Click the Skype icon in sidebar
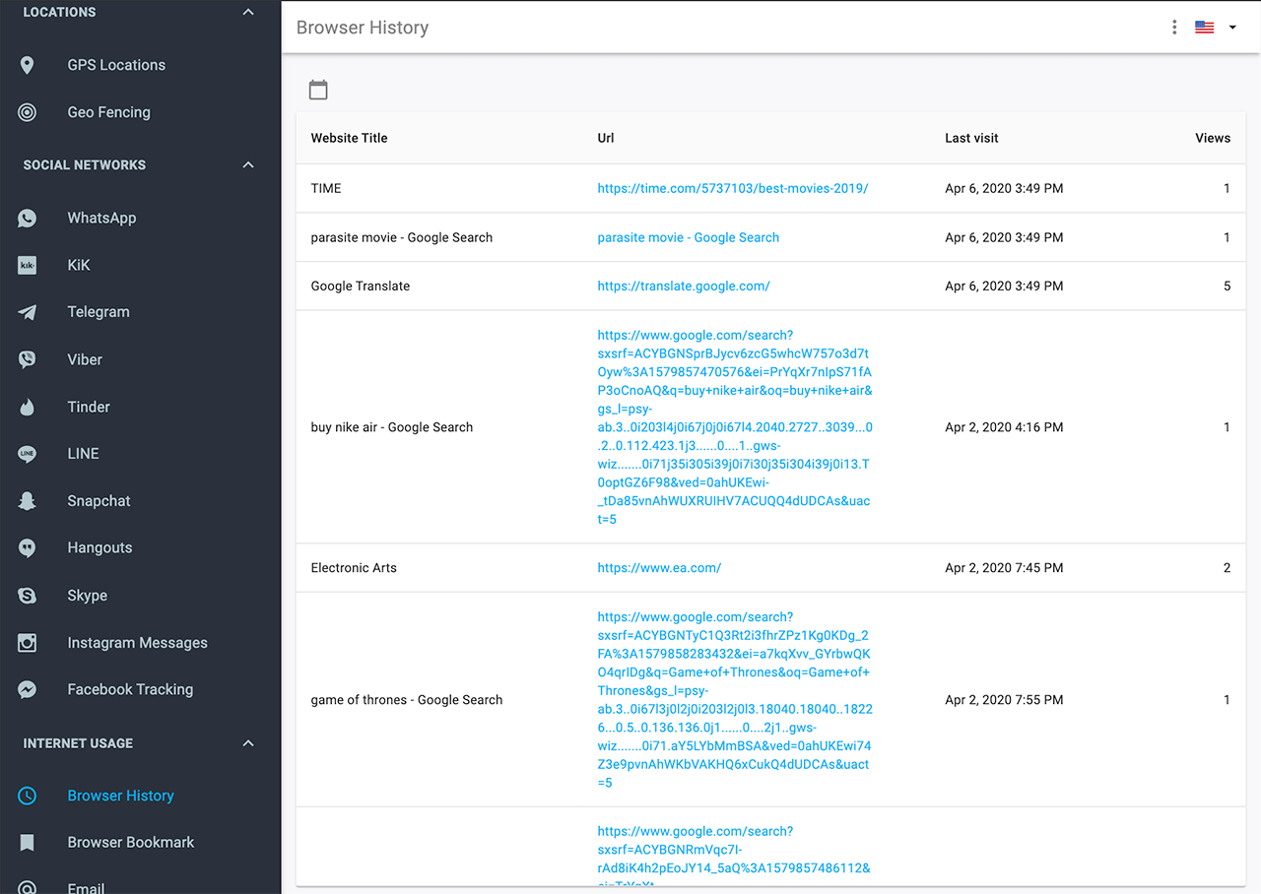This screenshot has height=894, width=1261. pyautogui.click(x=28, y=596)
